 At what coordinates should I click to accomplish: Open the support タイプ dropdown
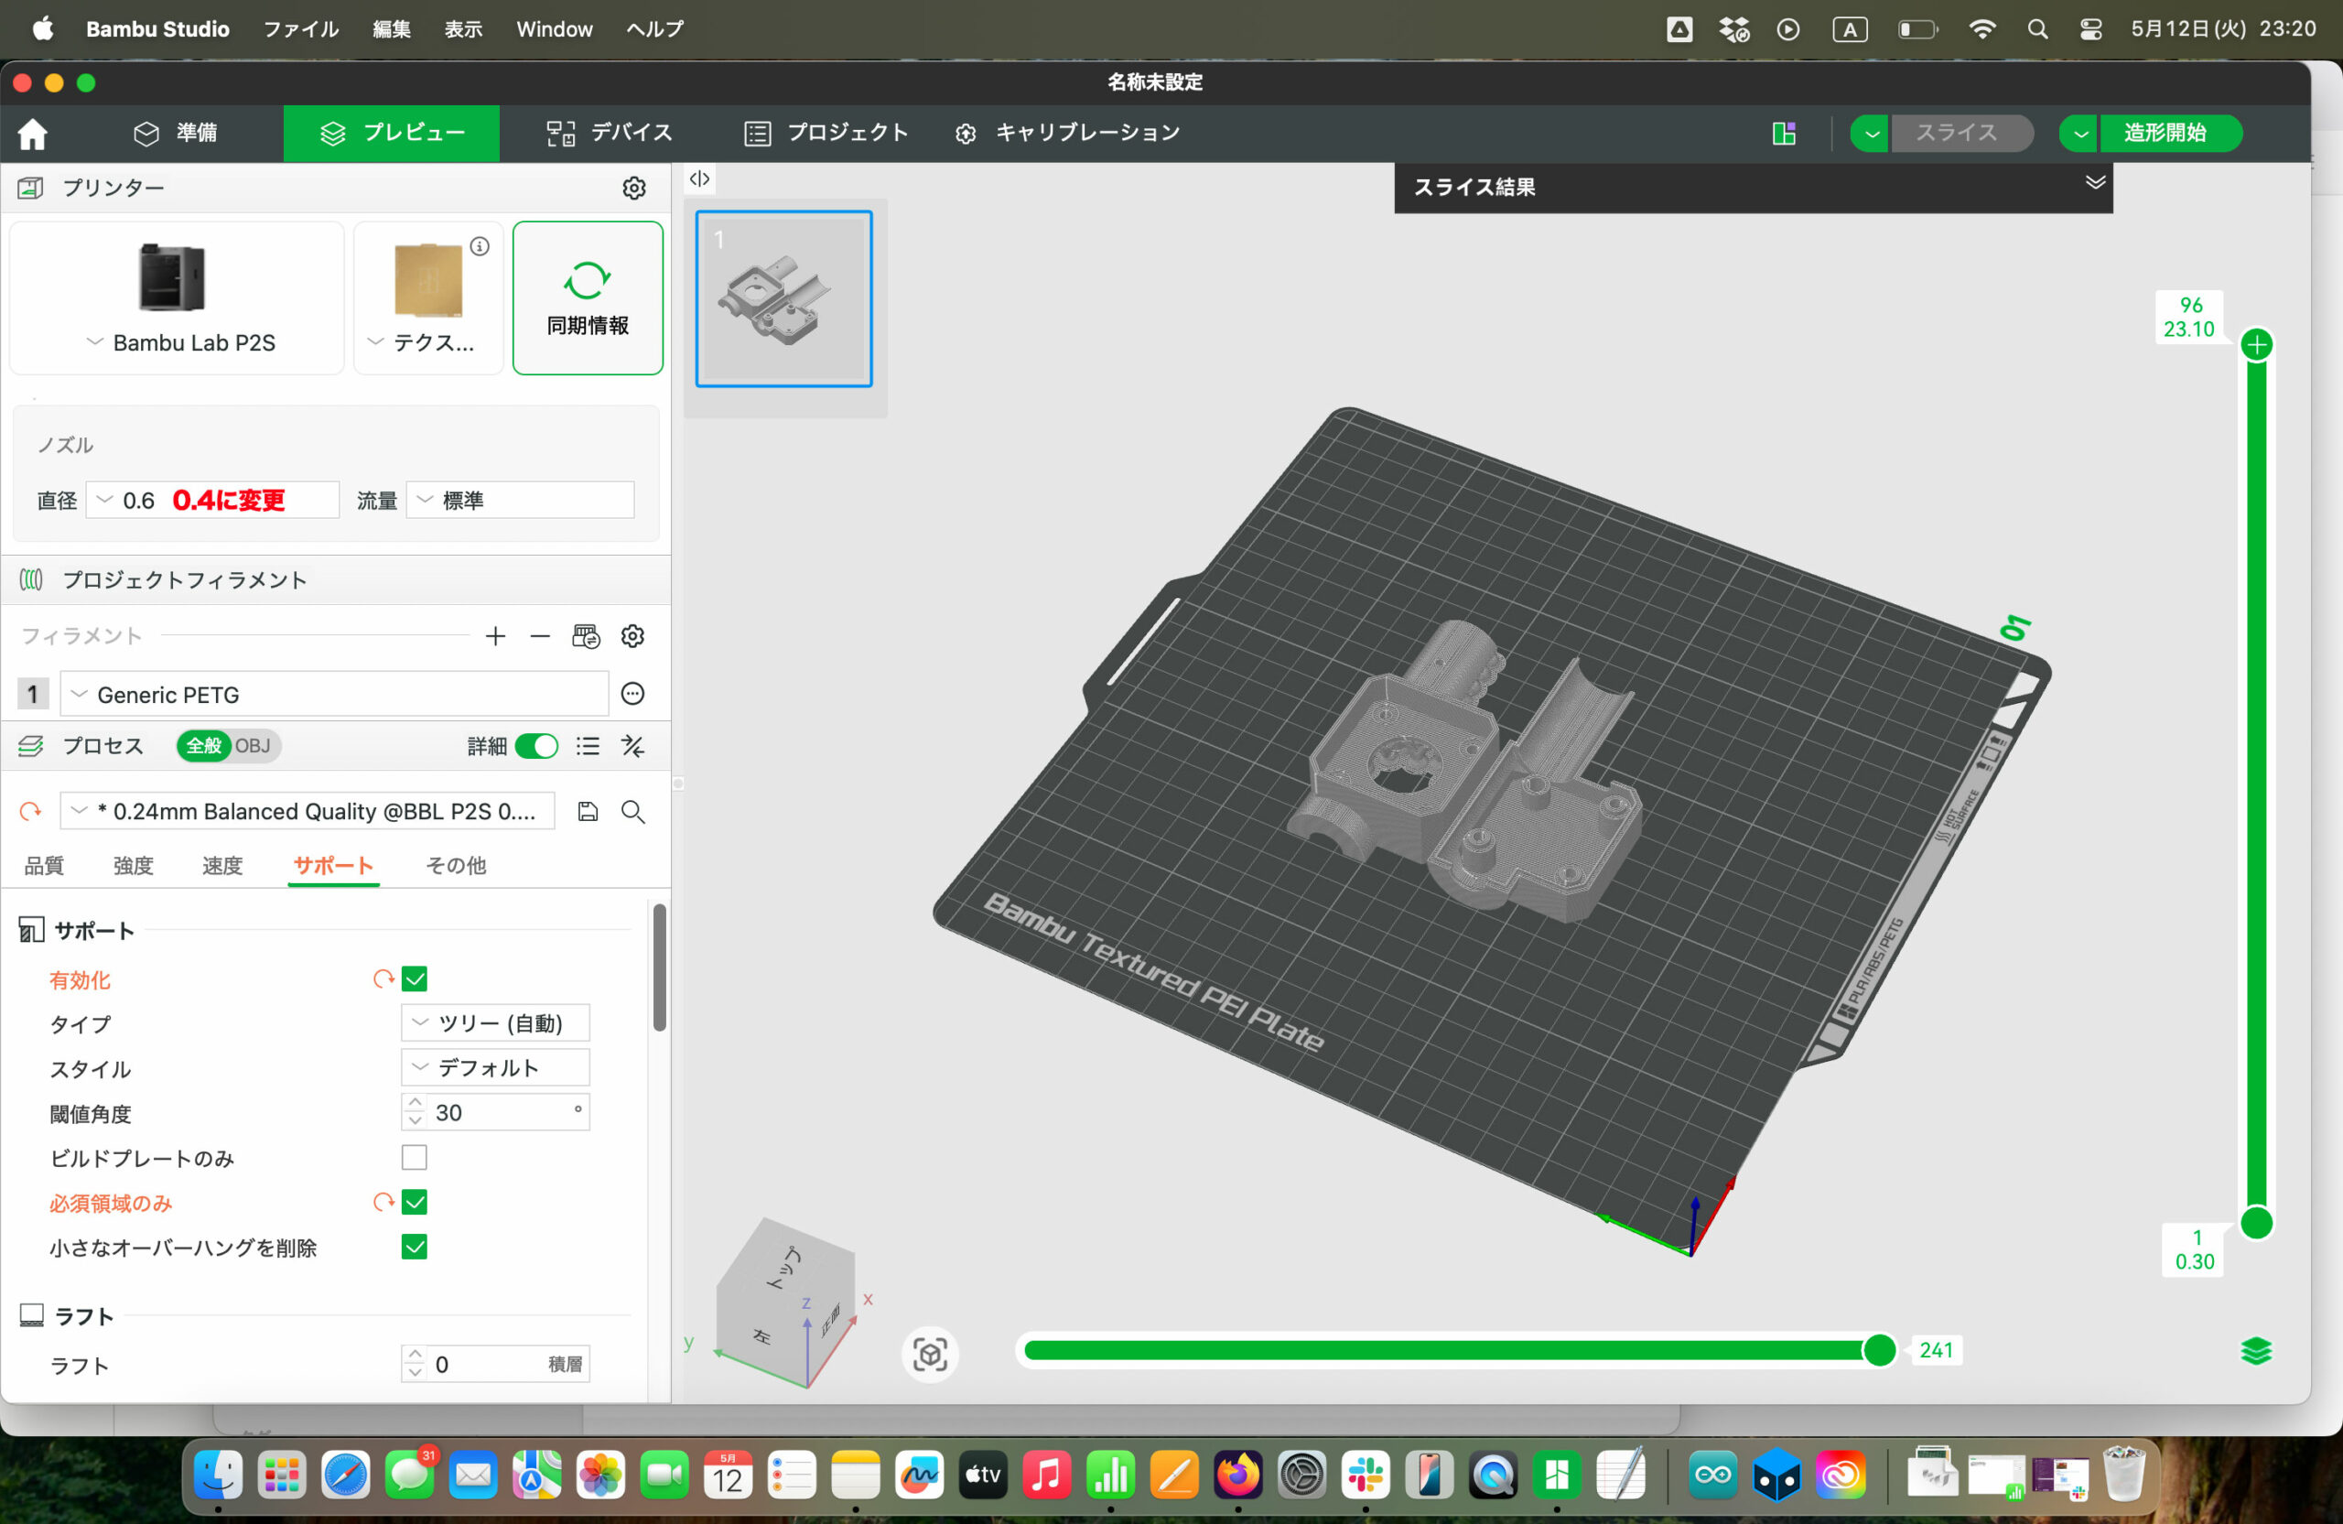pos(495,1023)
